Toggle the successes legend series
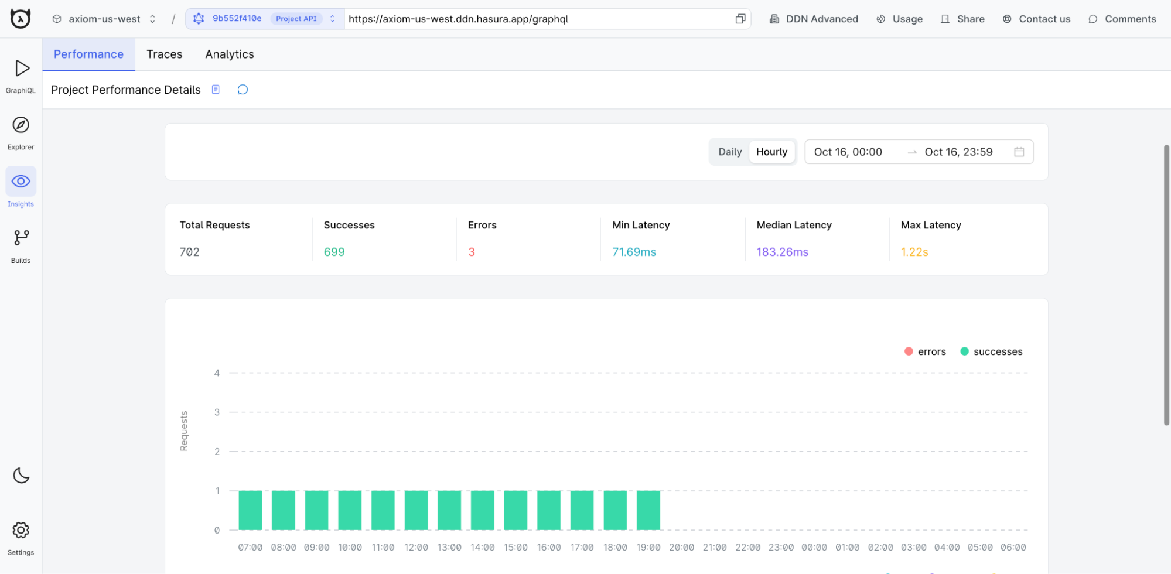The height and width of the screenshot is (574, 1171). tap(991, 351)
